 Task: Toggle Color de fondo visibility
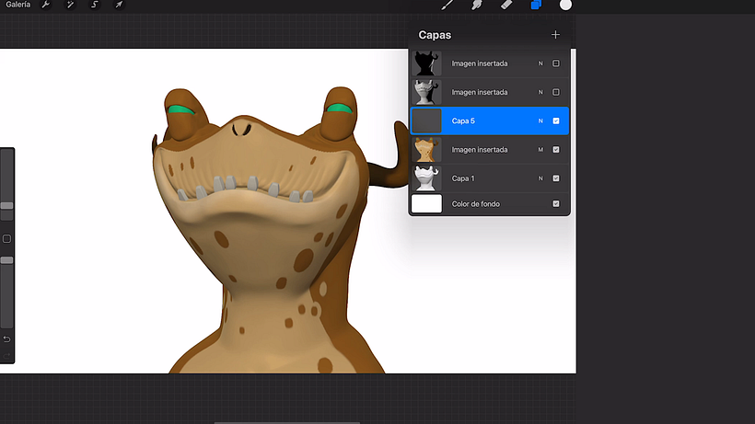556,204
